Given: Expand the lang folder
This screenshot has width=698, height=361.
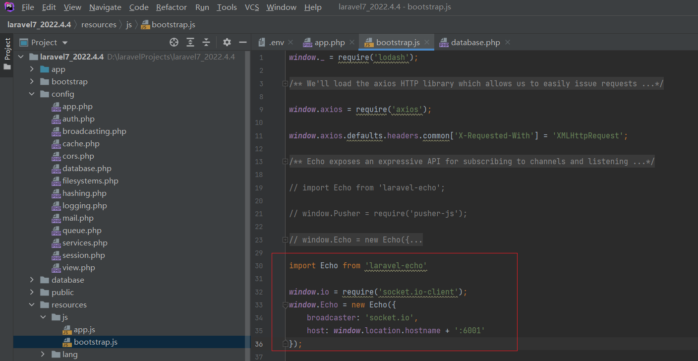Looking at the screenshot, I should pyautogui.click(x=43, y=355).
